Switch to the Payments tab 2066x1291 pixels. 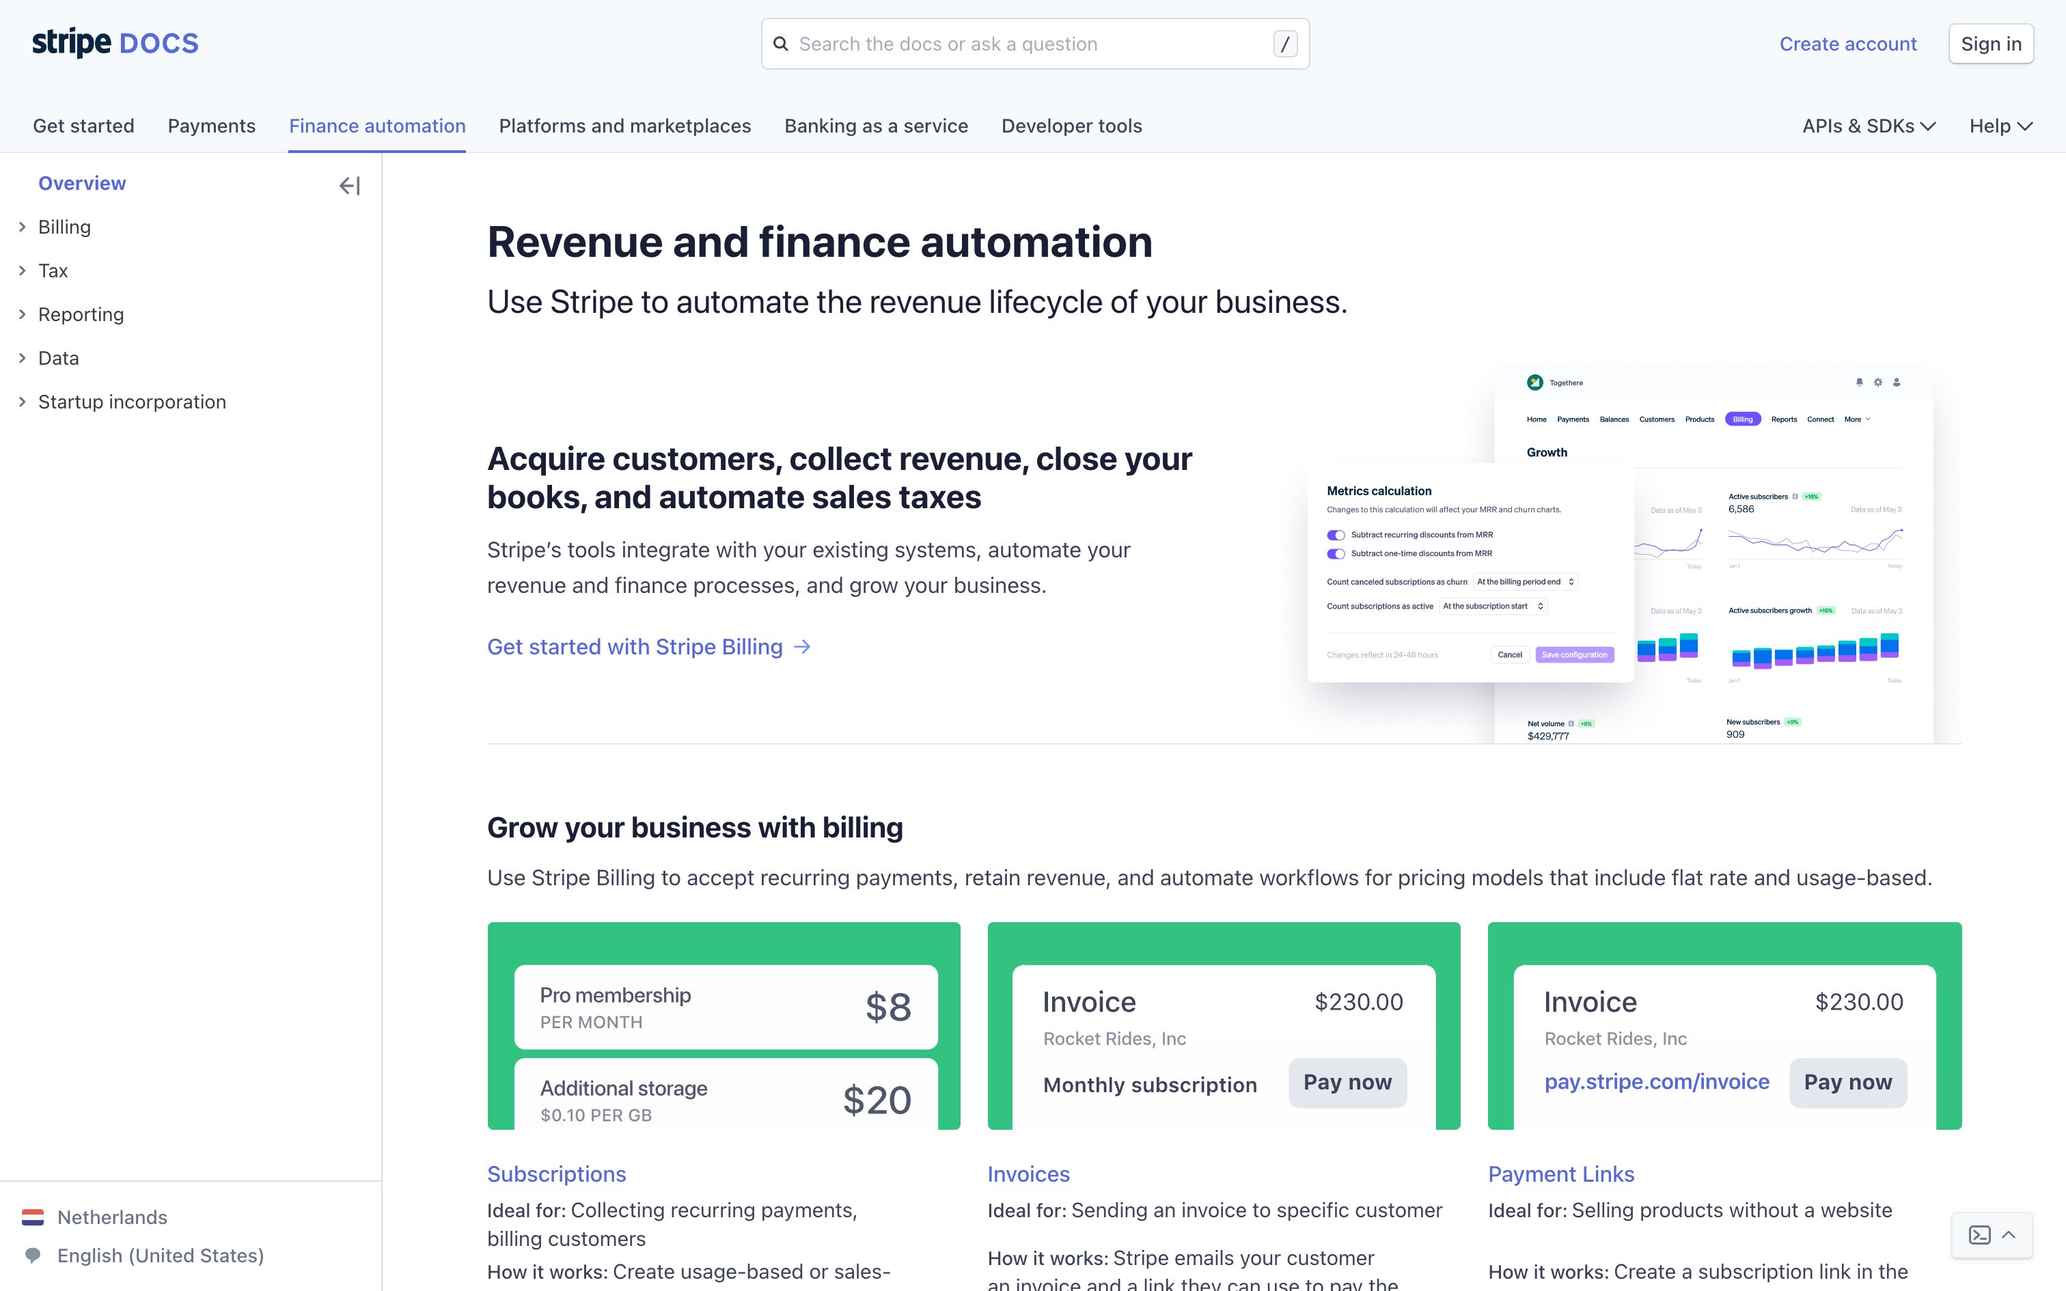coord(212,126)
